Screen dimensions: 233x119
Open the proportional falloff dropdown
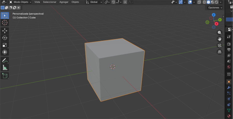point(131,2)
